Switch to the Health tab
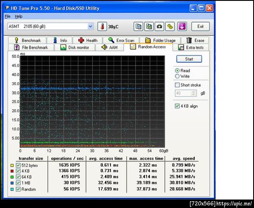Viewport: 254px width, 208px height. click(88, 40)
